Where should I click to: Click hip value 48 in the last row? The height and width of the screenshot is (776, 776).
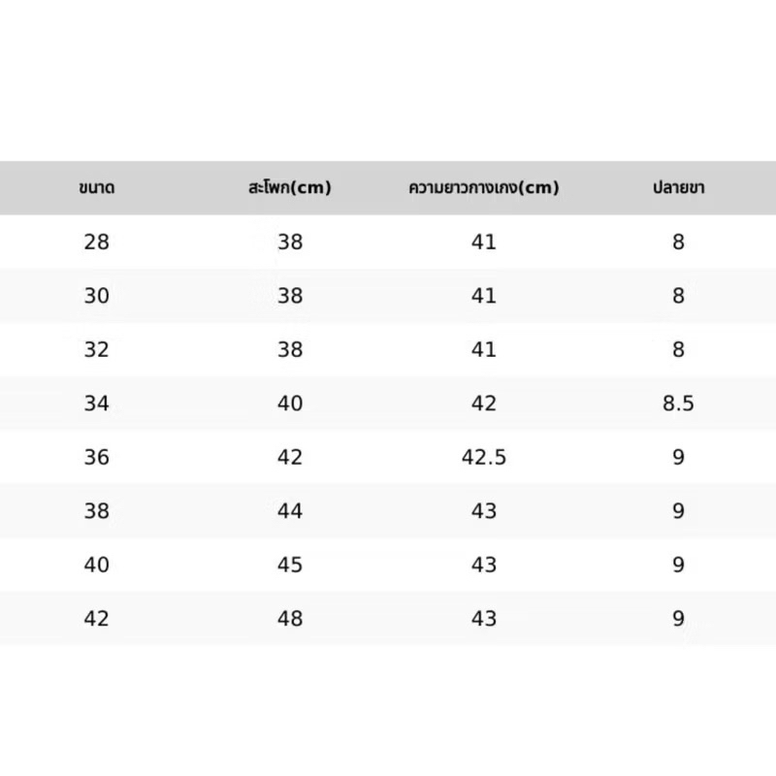click(x=290, y=619)
